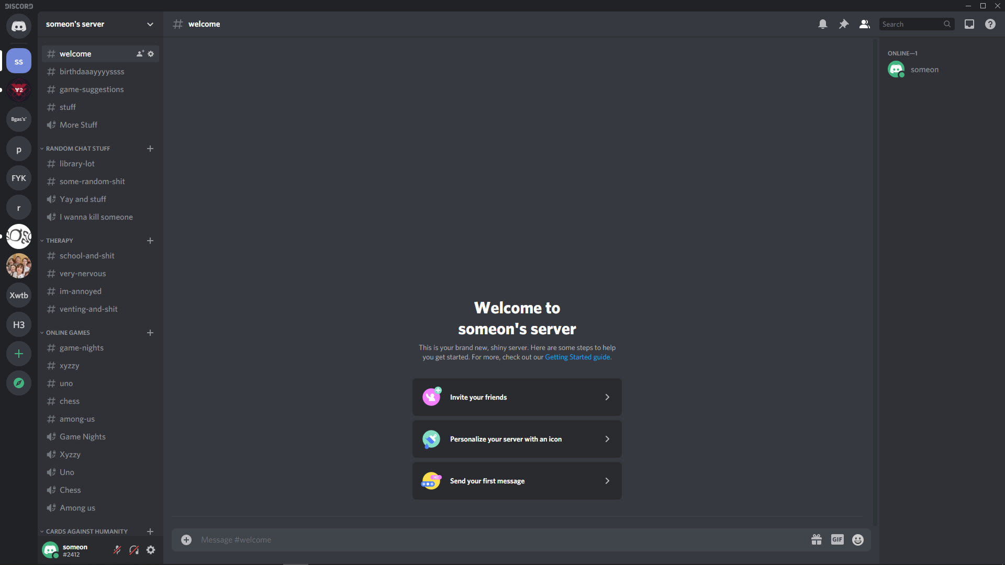Click the Invite your friends button

[517, 397]
